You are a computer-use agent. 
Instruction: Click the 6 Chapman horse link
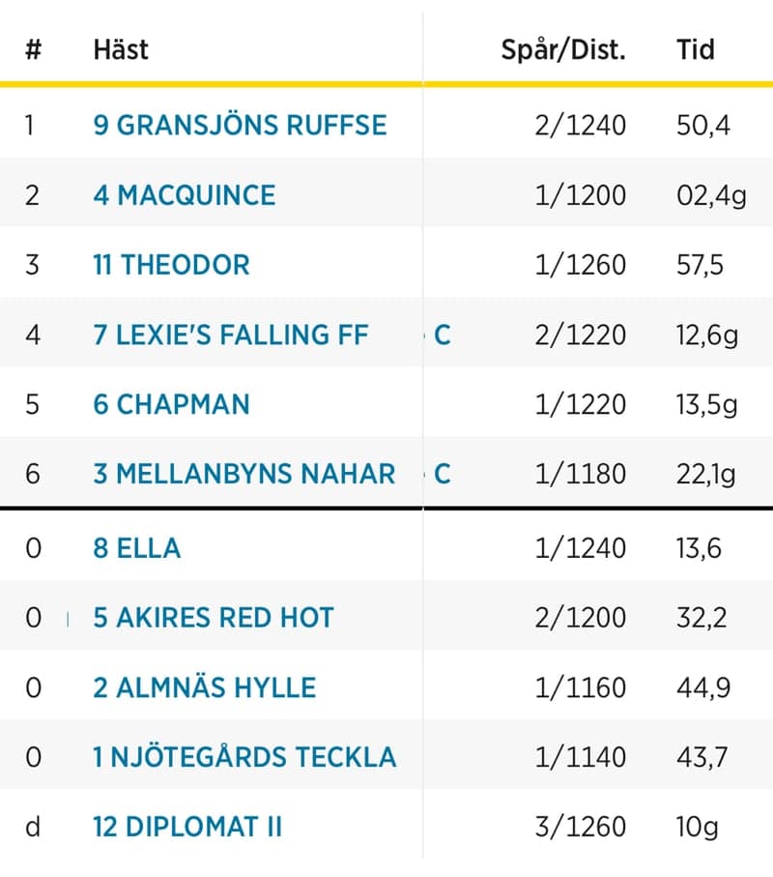pyautogui.click(x=171, y=404)
